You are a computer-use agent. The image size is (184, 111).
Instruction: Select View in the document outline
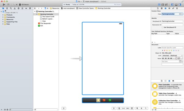[x=44, y=21]
